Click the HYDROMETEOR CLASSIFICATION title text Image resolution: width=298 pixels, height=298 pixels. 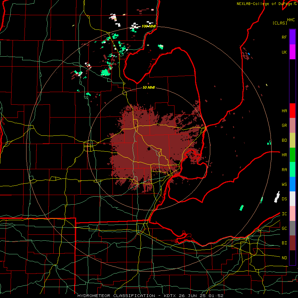[116, 296]
